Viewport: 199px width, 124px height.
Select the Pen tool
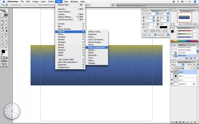2,40
